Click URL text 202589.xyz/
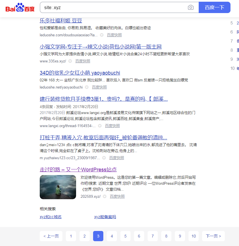This screenshot has width=239, height=246. coord(91,196)
